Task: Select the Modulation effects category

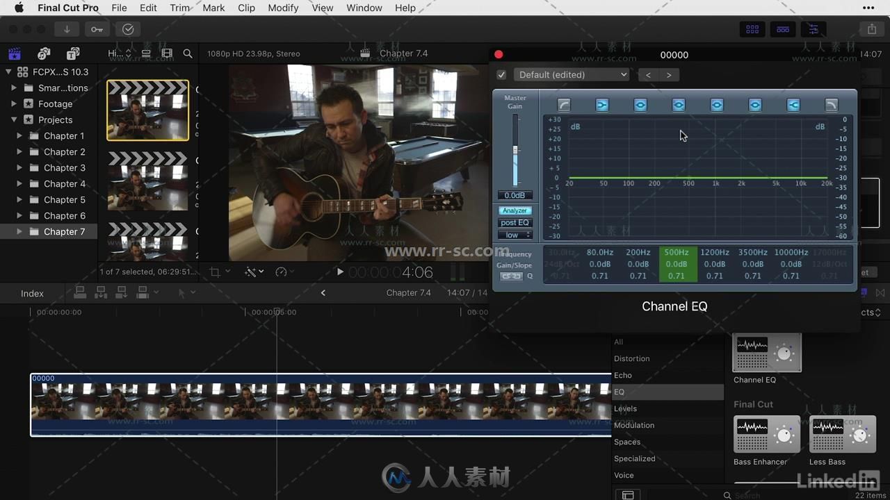Action: 633,425
